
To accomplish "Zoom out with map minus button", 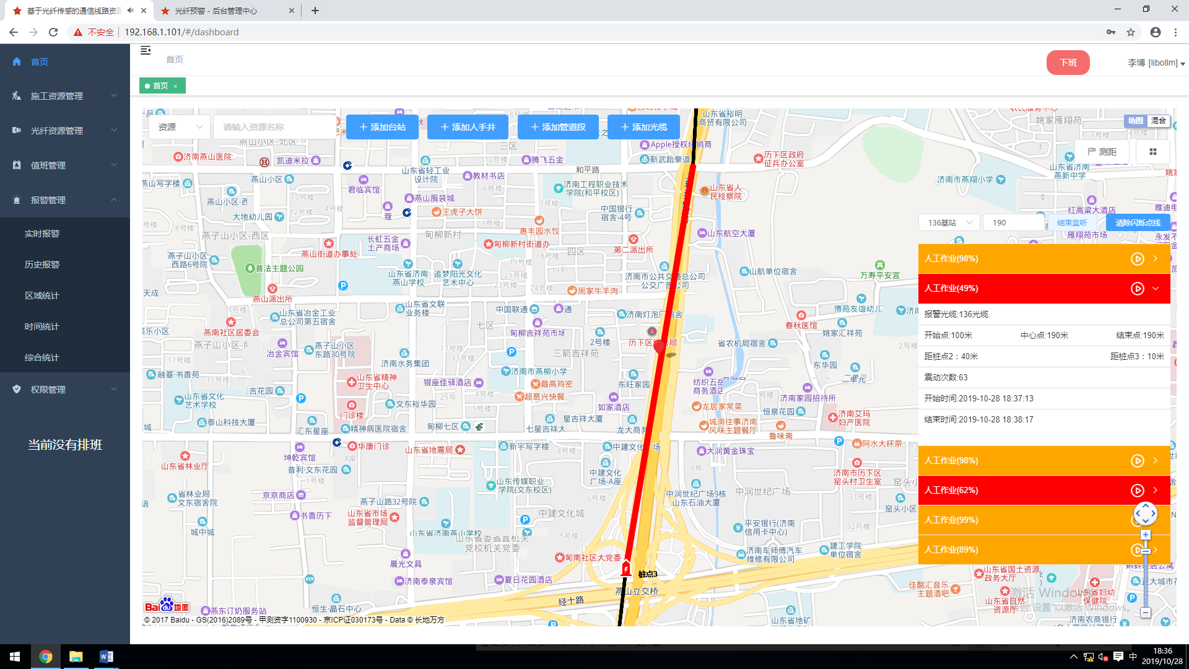I will click(x=1146, y=613).
